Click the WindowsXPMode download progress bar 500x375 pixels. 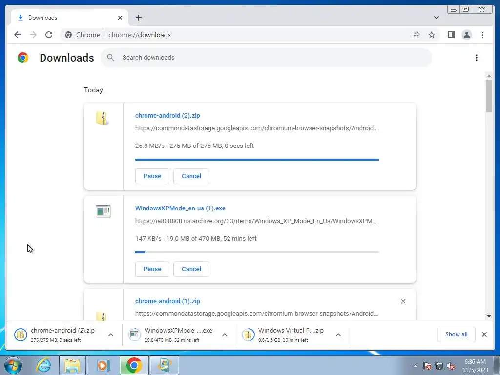pyautogui.click(x=257, y=252)
